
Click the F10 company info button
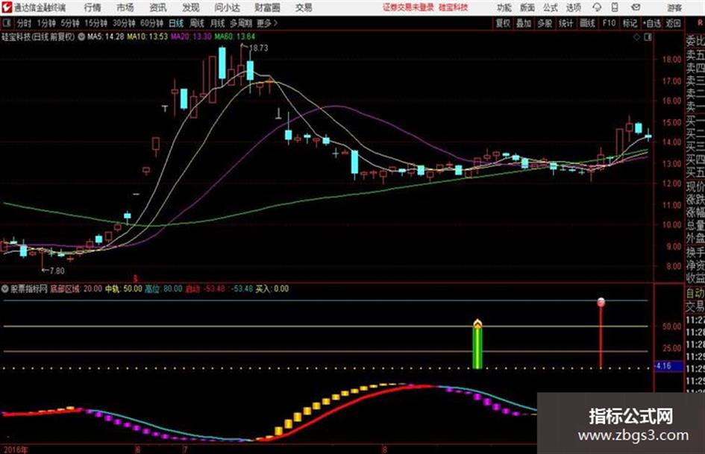coord(609,23)
